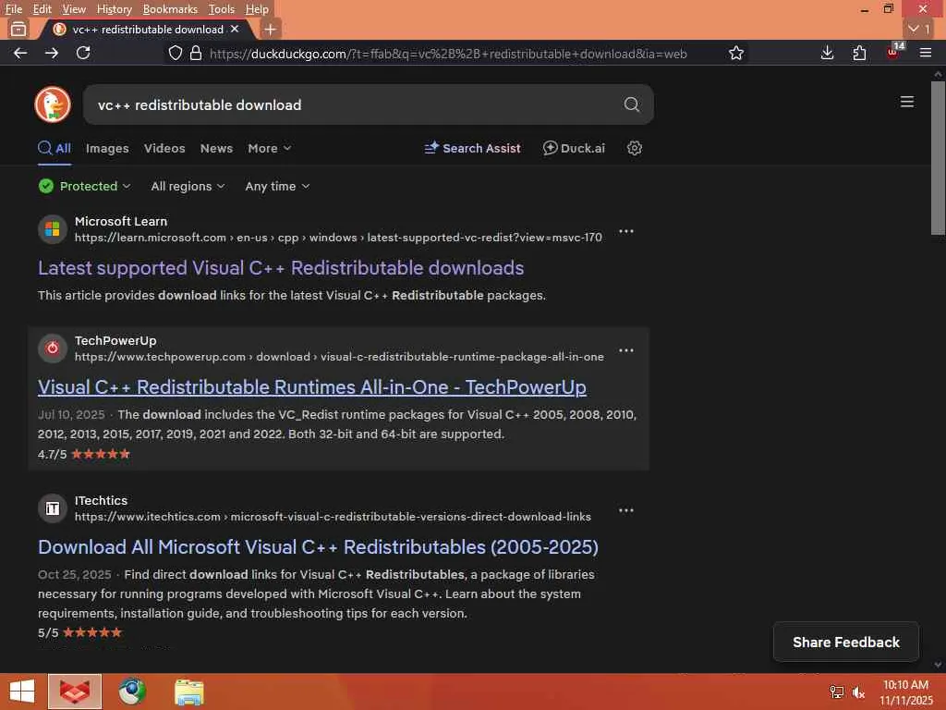This screenshot has width=946, height=710.
Task: Click the scrollbar down arrow
Action: (x=938, y=665)
